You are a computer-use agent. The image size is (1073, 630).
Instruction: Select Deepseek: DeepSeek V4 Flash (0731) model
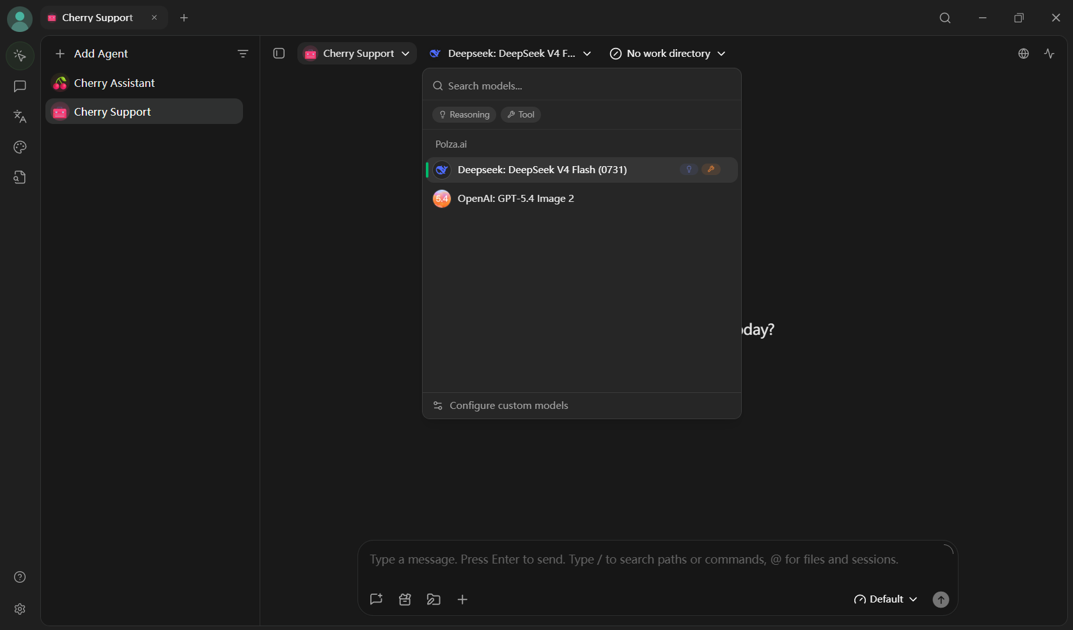pyautogui.click(x=582, y=170)
